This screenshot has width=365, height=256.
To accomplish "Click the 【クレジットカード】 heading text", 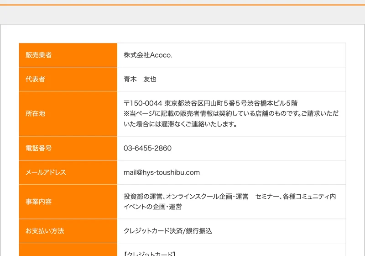I will click(150, 254).
